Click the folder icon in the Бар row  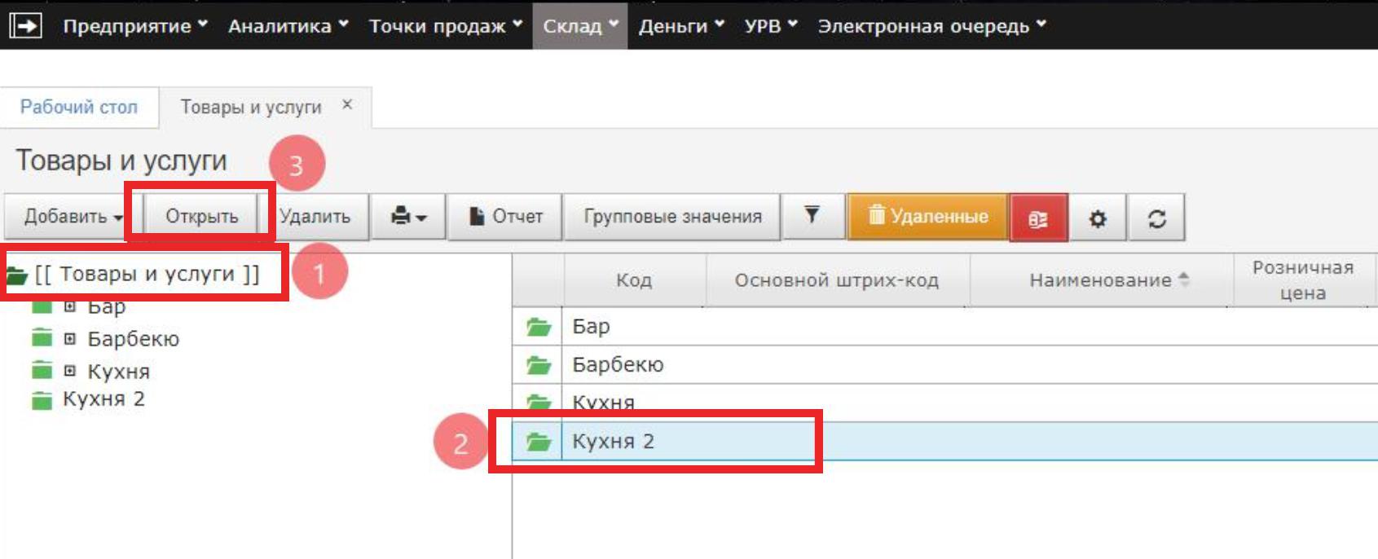(x=539, y=327)
